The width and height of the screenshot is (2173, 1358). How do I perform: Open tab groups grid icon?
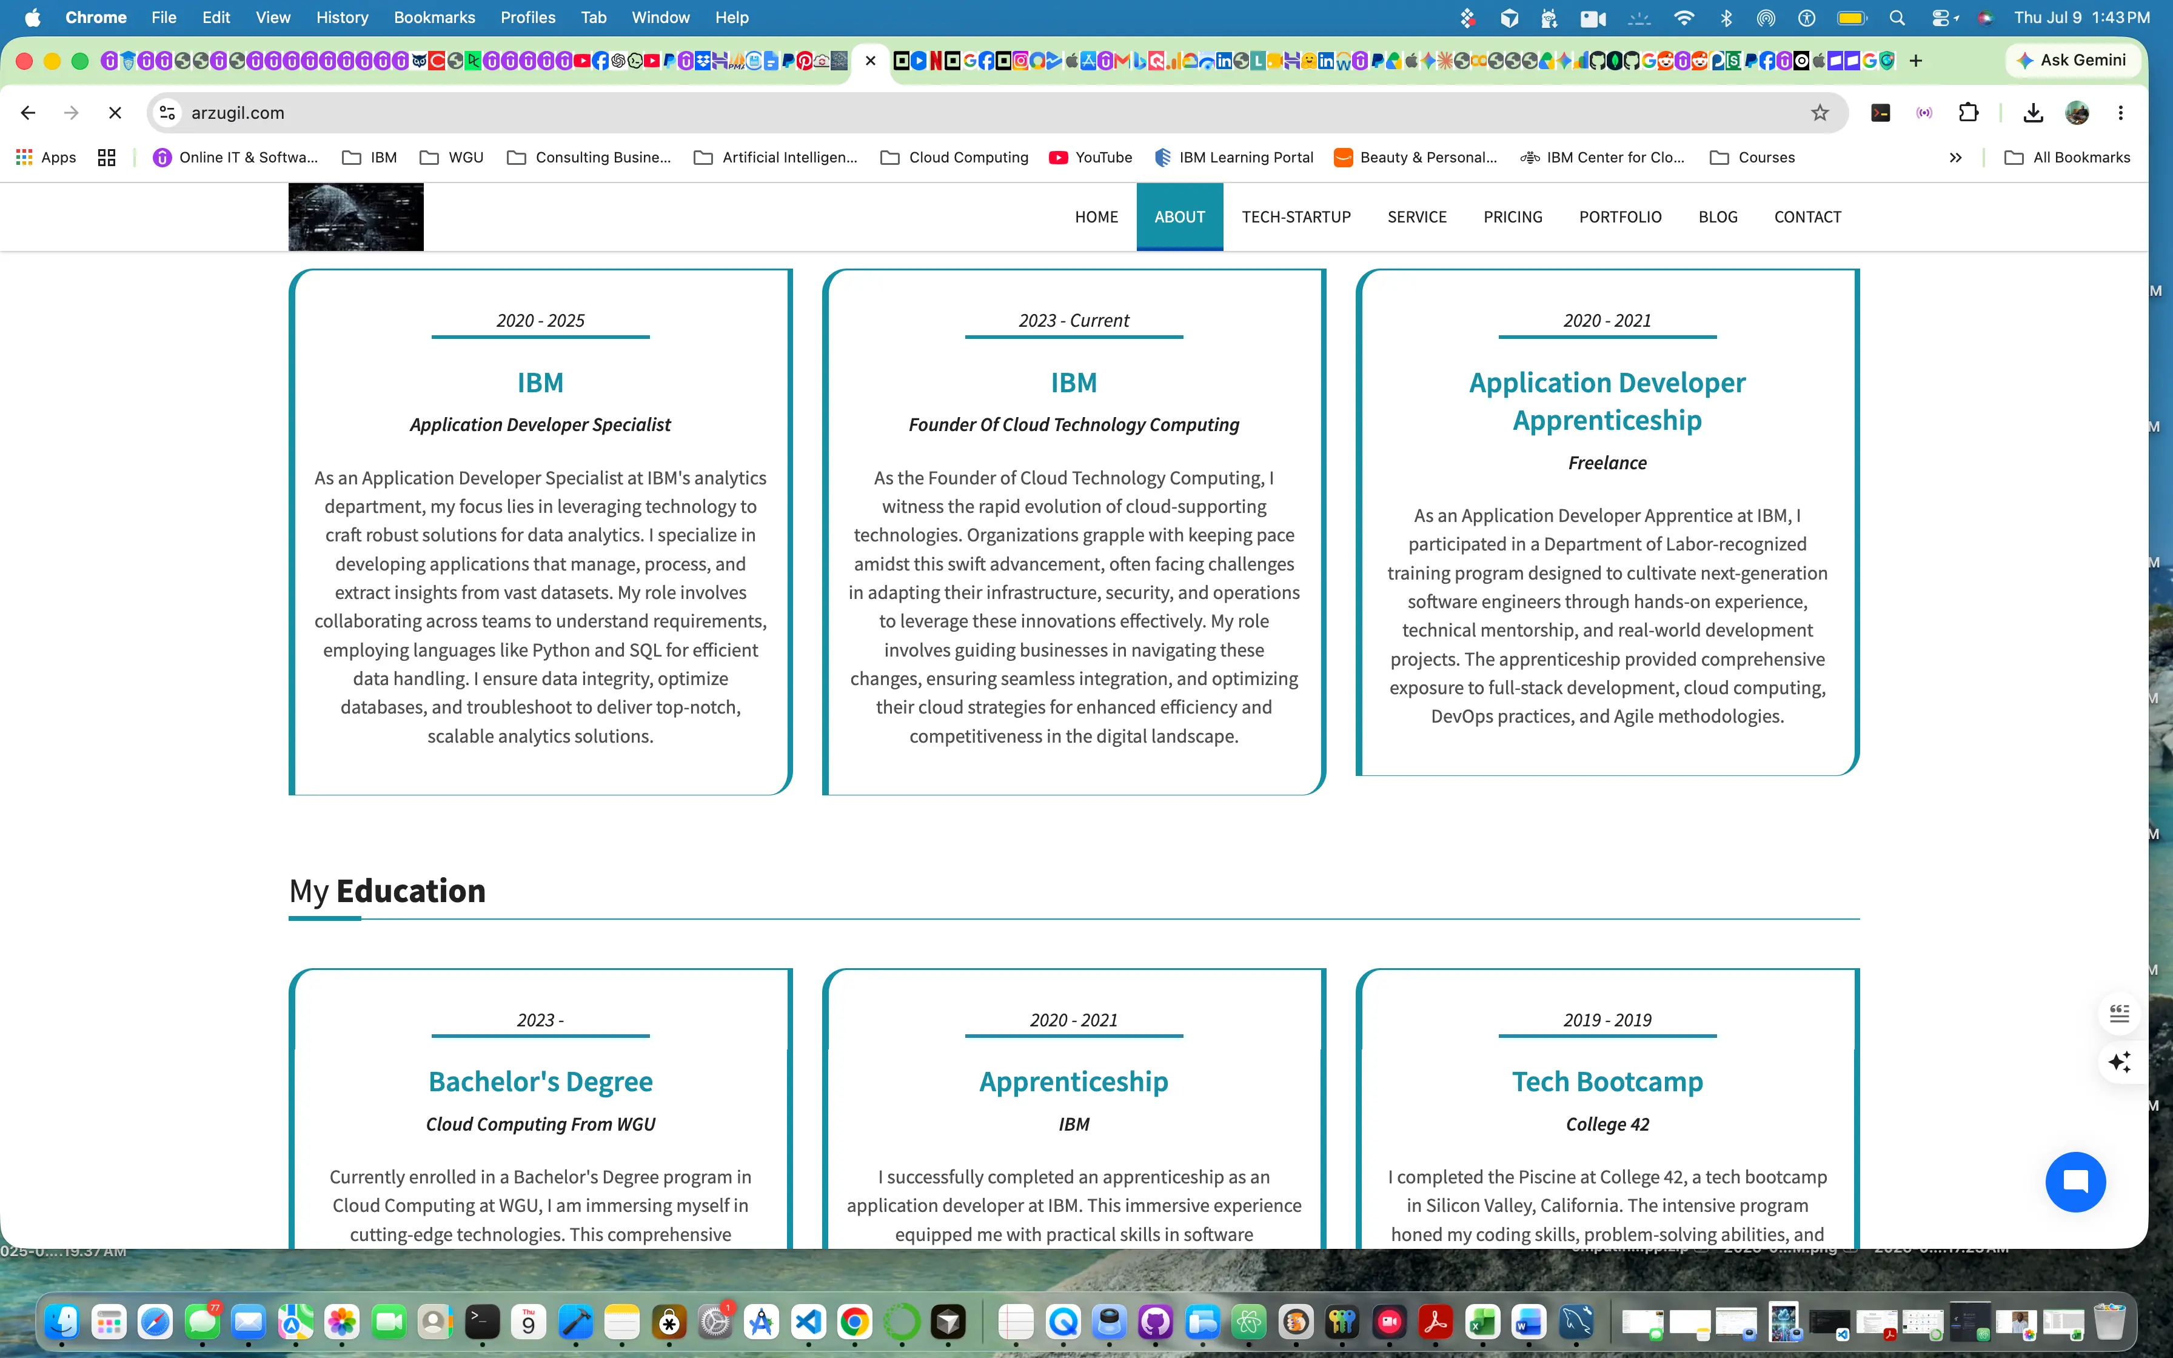click(x=107, y=157)
